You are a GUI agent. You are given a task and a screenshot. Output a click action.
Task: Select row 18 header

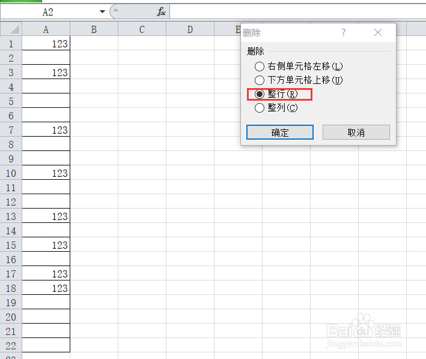(11, 288)
